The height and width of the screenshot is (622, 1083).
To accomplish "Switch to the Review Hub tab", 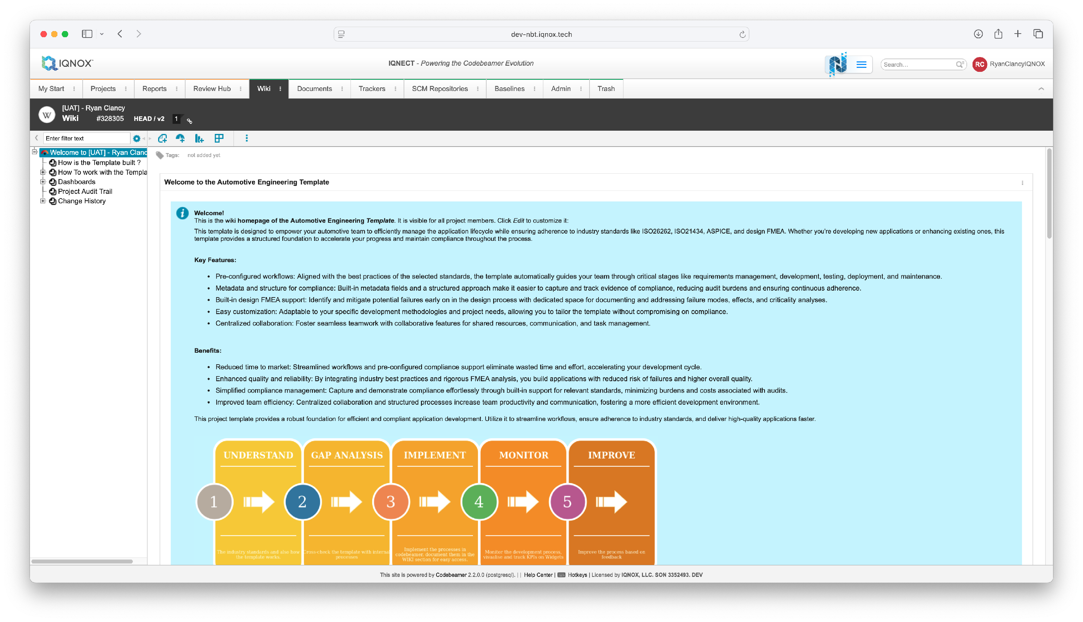I will point(212,89).
